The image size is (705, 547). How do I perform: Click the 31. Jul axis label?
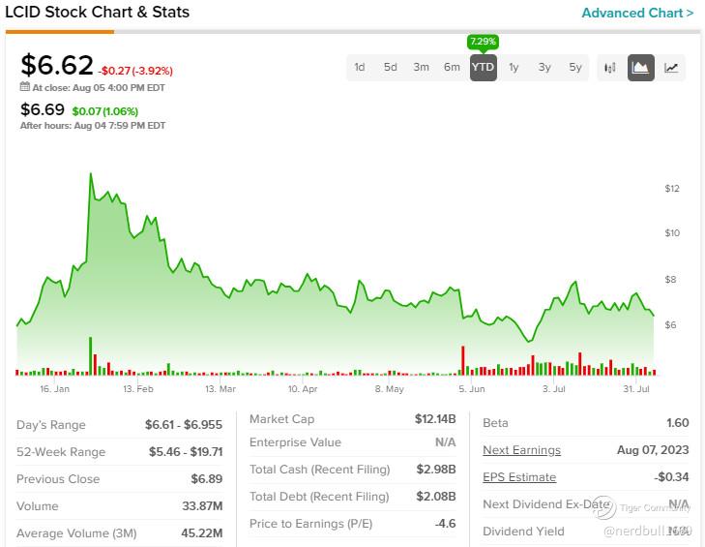coord(636,388)
